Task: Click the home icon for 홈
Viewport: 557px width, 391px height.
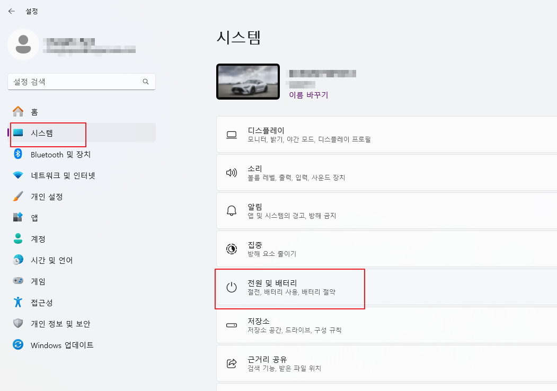Action: (18, 111)
